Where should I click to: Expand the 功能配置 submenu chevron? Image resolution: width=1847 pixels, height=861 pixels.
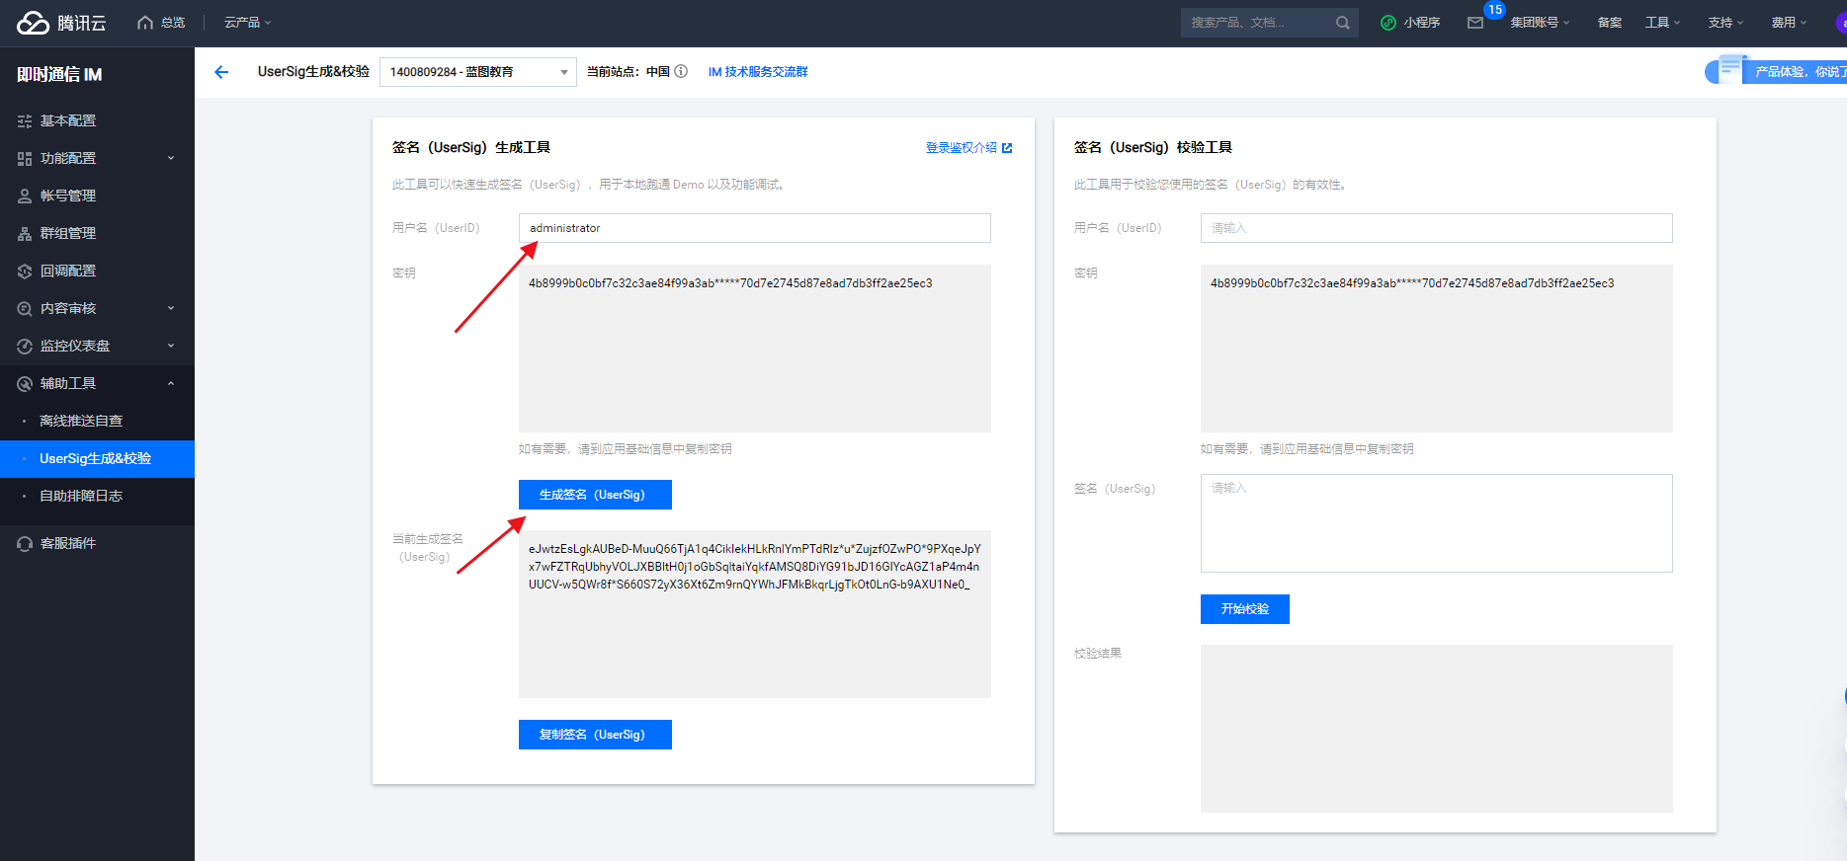[x=171, y=158]
